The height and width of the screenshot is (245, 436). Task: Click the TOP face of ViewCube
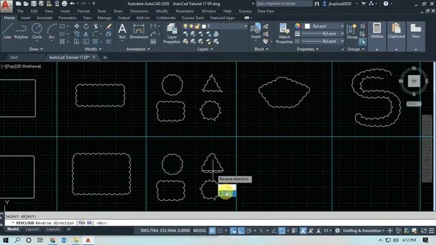point(414,81)
